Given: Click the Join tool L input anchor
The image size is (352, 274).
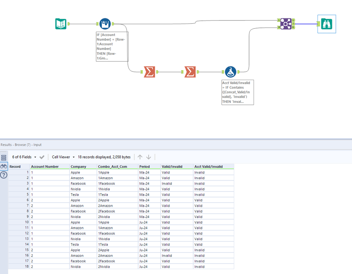Looking at the screenshot, I should point(279,20).
